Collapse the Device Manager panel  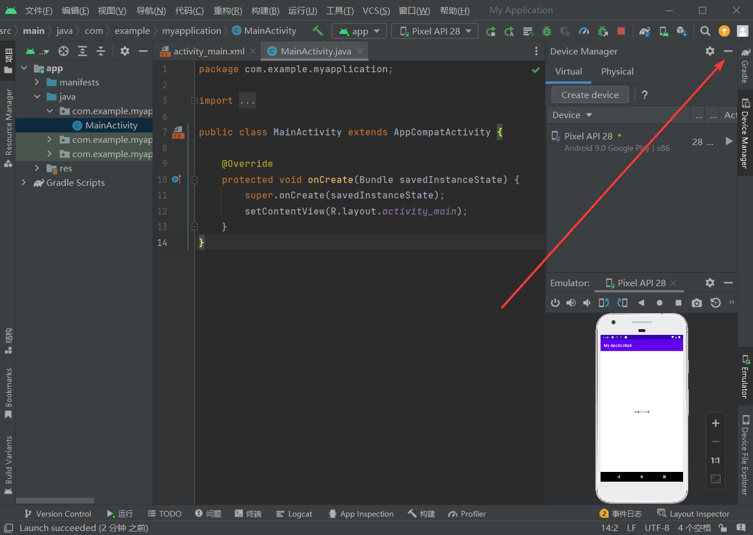tap(728, 51)
